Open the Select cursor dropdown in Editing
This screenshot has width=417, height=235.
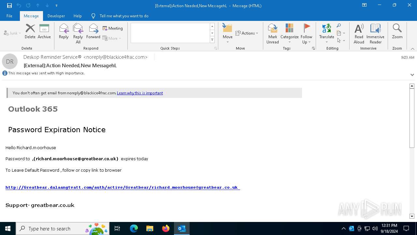click(x=341, y=40)
